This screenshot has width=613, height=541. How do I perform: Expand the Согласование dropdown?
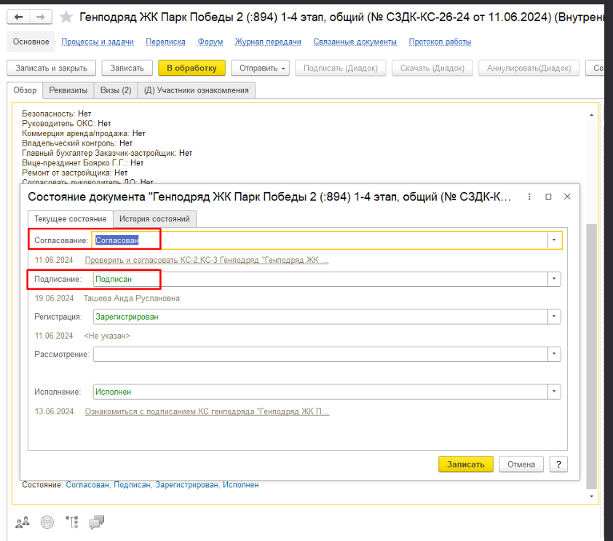pyautogui.click(x=555, y=240)
